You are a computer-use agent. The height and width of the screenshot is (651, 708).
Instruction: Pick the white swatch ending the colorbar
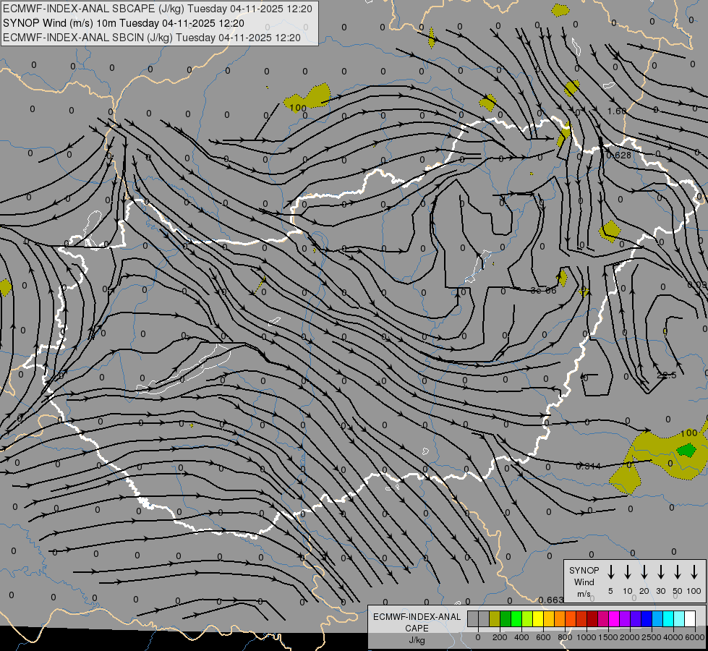(689, 618)
